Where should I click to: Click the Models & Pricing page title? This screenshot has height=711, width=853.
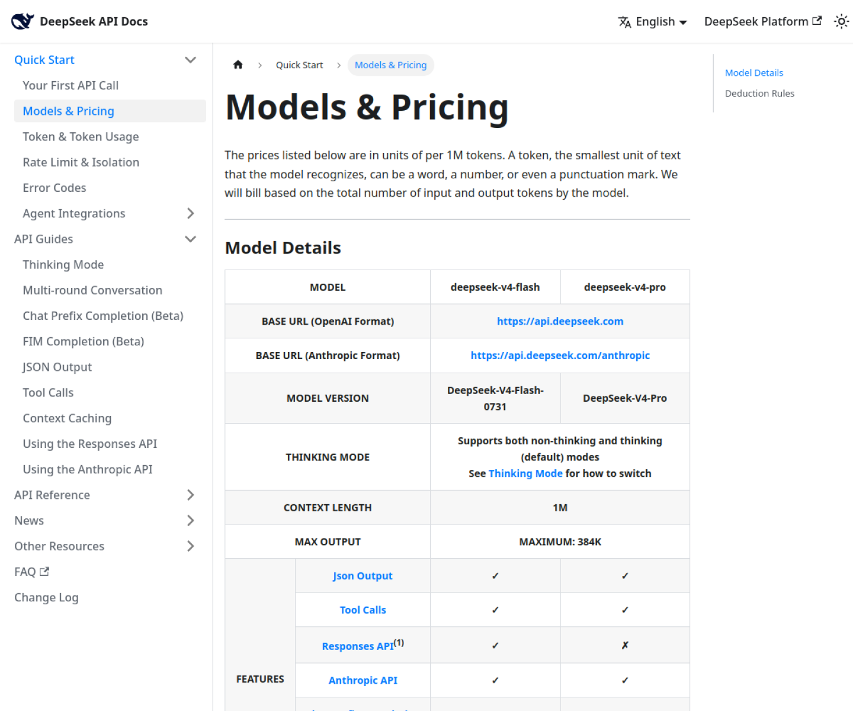[367, 107]
